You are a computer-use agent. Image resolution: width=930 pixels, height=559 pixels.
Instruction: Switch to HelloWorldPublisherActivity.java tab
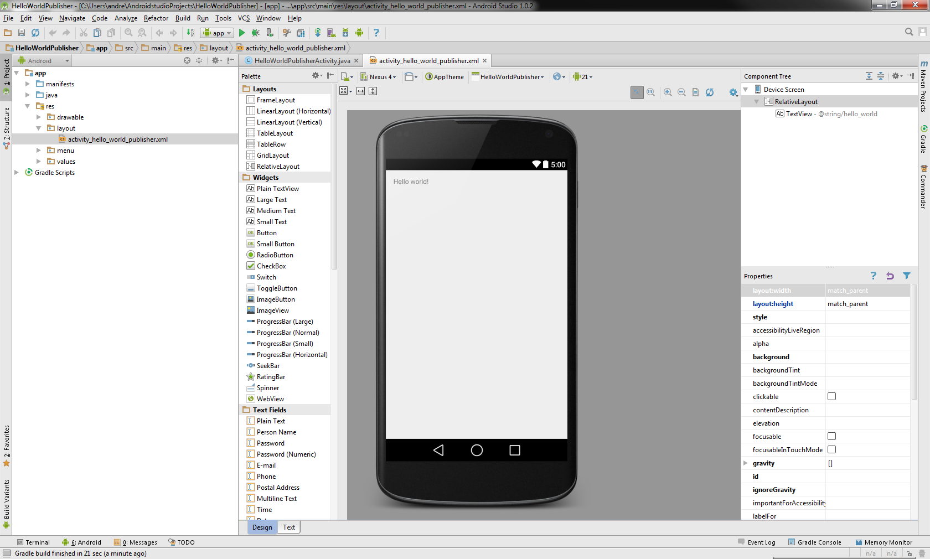click(x=302, y=61)
